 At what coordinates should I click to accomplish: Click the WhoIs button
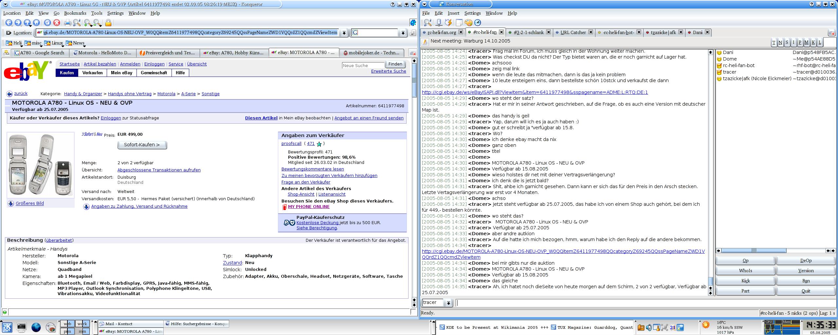pos(745,271)
